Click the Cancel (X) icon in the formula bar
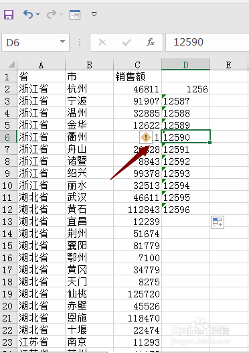 click(x=102, y=42)
